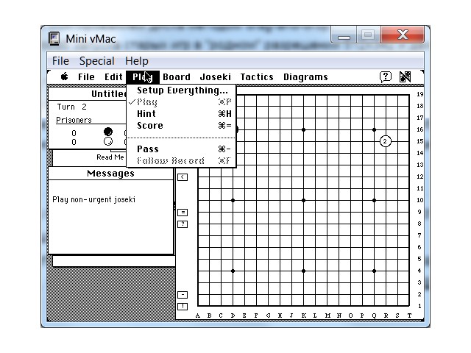471x353 pixels.
Task: Click star point Q4 on board
Action: [374, 271]
